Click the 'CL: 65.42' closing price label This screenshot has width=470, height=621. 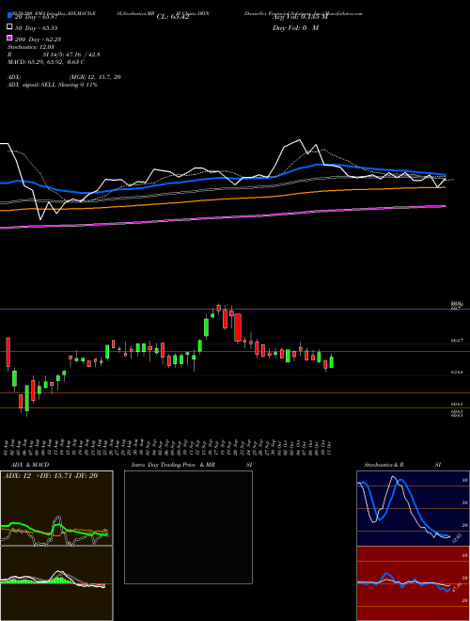coord(173,17)
